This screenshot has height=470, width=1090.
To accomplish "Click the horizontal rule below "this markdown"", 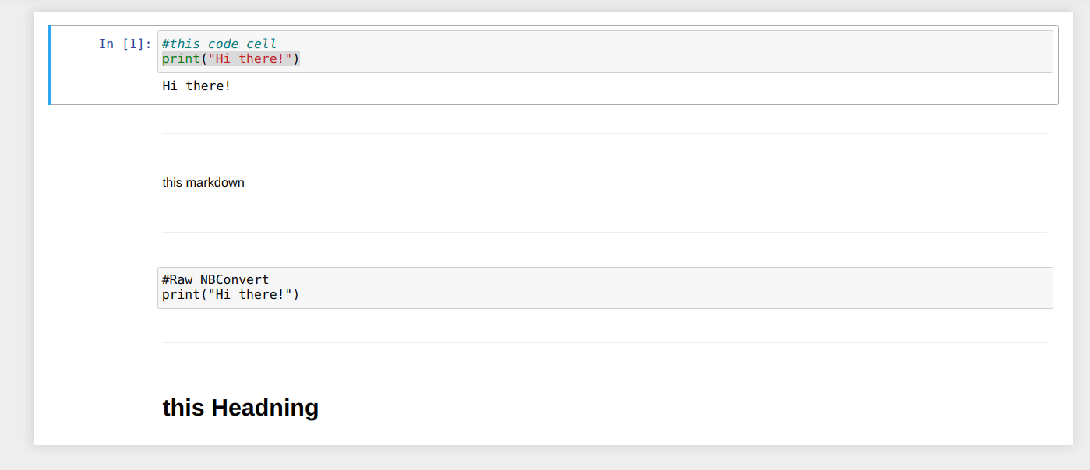I will (604, 233).
